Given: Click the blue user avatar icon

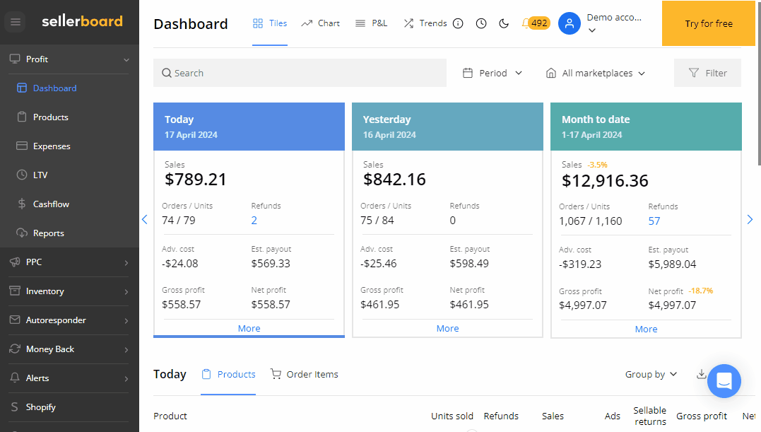Looking at the screenshot, I should (x=570, y=23).
